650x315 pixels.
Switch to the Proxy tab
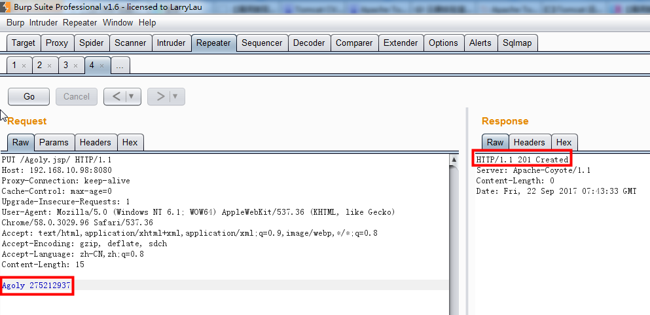(x=57, y=43)
